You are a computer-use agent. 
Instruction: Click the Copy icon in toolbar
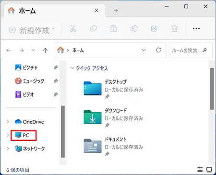(93, 29)
